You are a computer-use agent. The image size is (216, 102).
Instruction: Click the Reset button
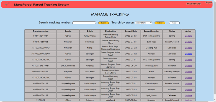174,23
